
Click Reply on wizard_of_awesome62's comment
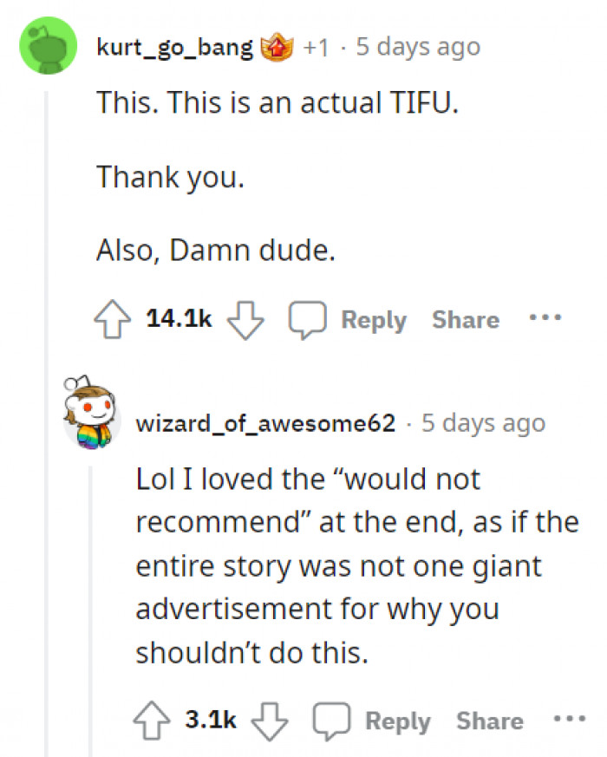398,720
